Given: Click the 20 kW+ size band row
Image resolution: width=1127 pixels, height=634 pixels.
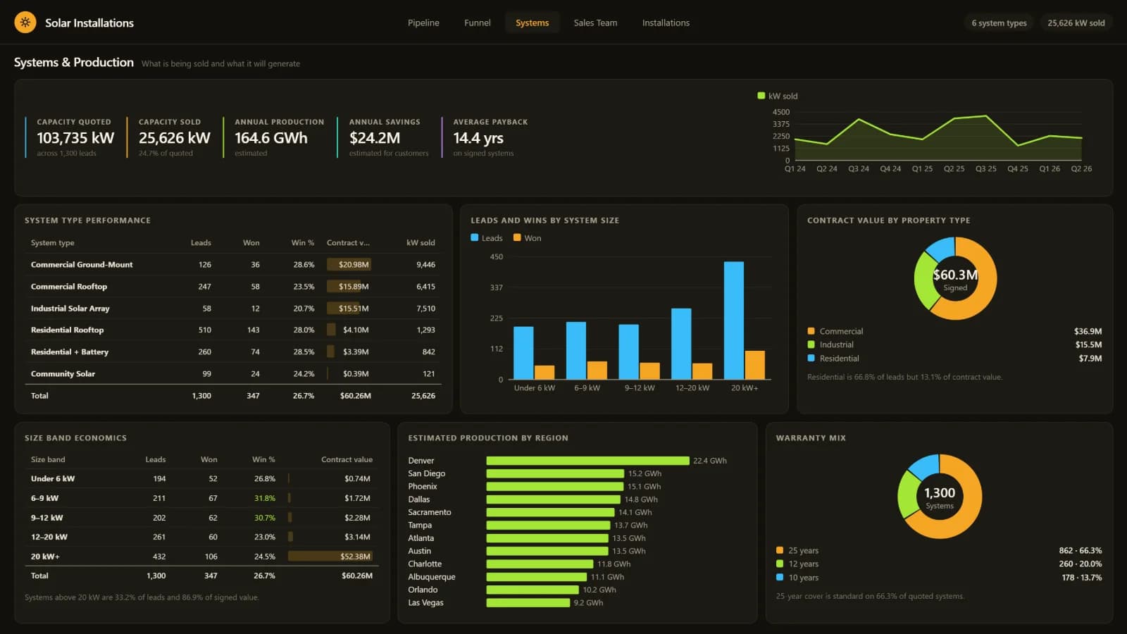Looking at the screenshot, I should 202,557.
